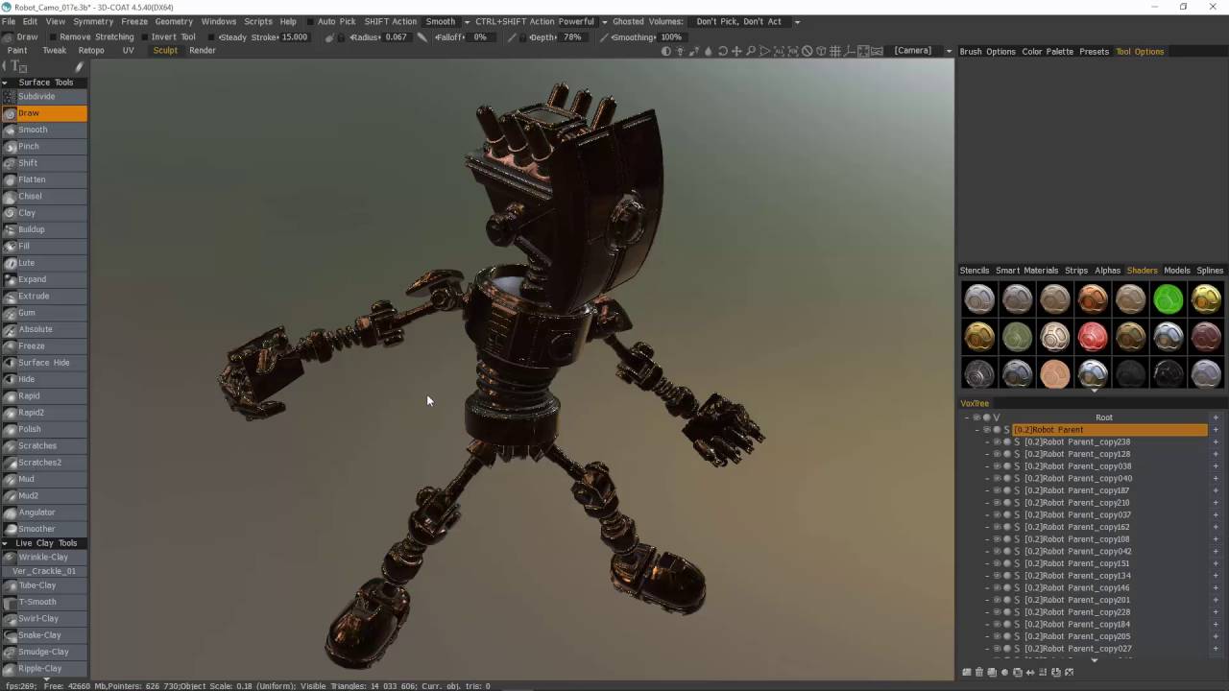The height and width of the screenshot is (691, 1229).
Task: Toggle visibility eye of the Root layer
Action: (977, 417)
